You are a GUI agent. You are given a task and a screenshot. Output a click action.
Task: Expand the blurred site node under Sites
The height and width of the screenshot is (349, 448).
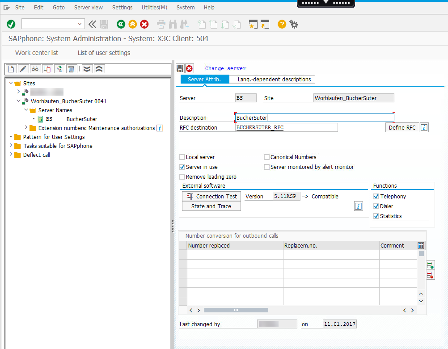[x=18, y=92]
